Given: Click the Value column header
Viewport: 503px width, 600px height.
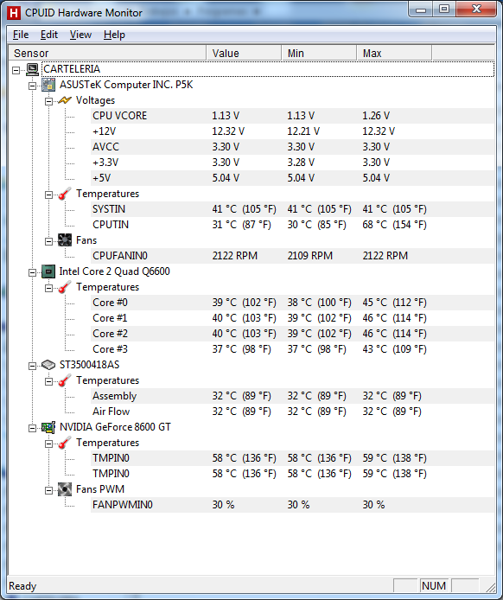Looking at the screenshot, I should point(244,54).
